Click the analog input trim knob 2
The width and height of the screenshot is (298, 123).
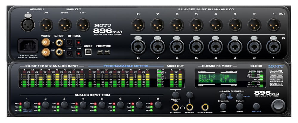[x=46, y=105]
